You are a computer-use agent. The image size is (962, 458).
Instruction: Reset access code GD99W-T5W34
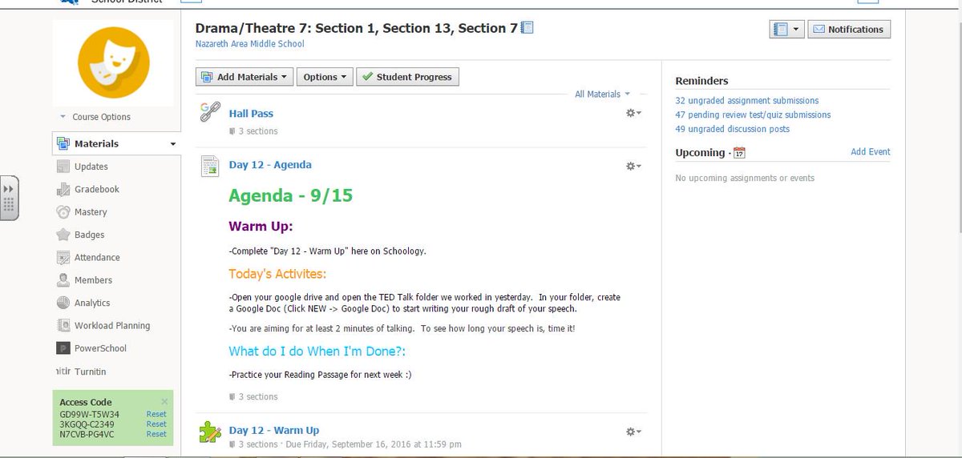tap(156, 415)
